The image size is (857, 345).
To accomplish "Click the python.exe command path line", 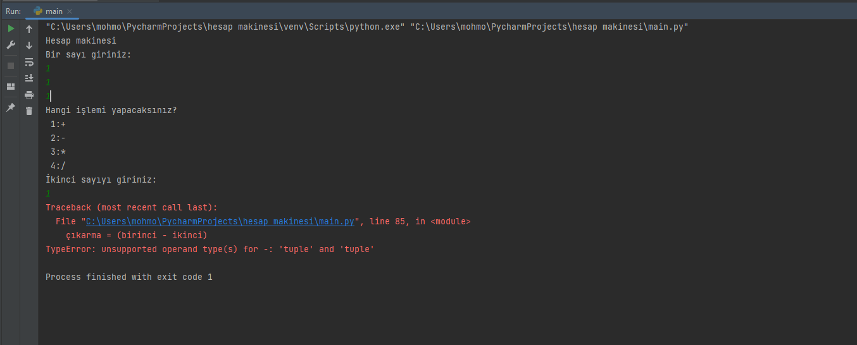I will click(366, 27).
